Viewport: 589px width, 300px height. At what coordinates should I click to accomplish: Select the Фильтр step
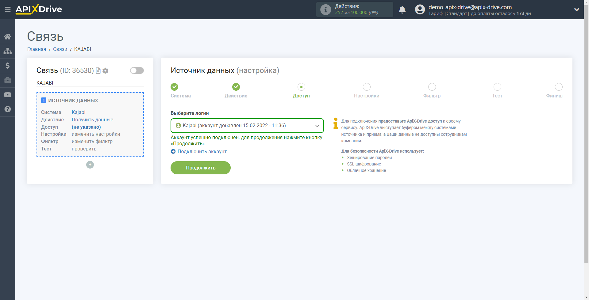[x=432, y=87]
